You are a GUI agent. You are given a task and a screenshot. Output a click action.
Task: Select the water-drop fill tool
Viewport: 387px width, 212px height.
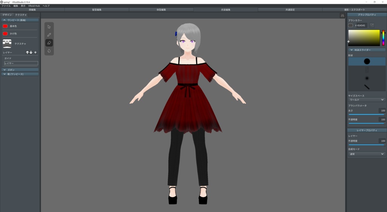(x=49, y=51)
